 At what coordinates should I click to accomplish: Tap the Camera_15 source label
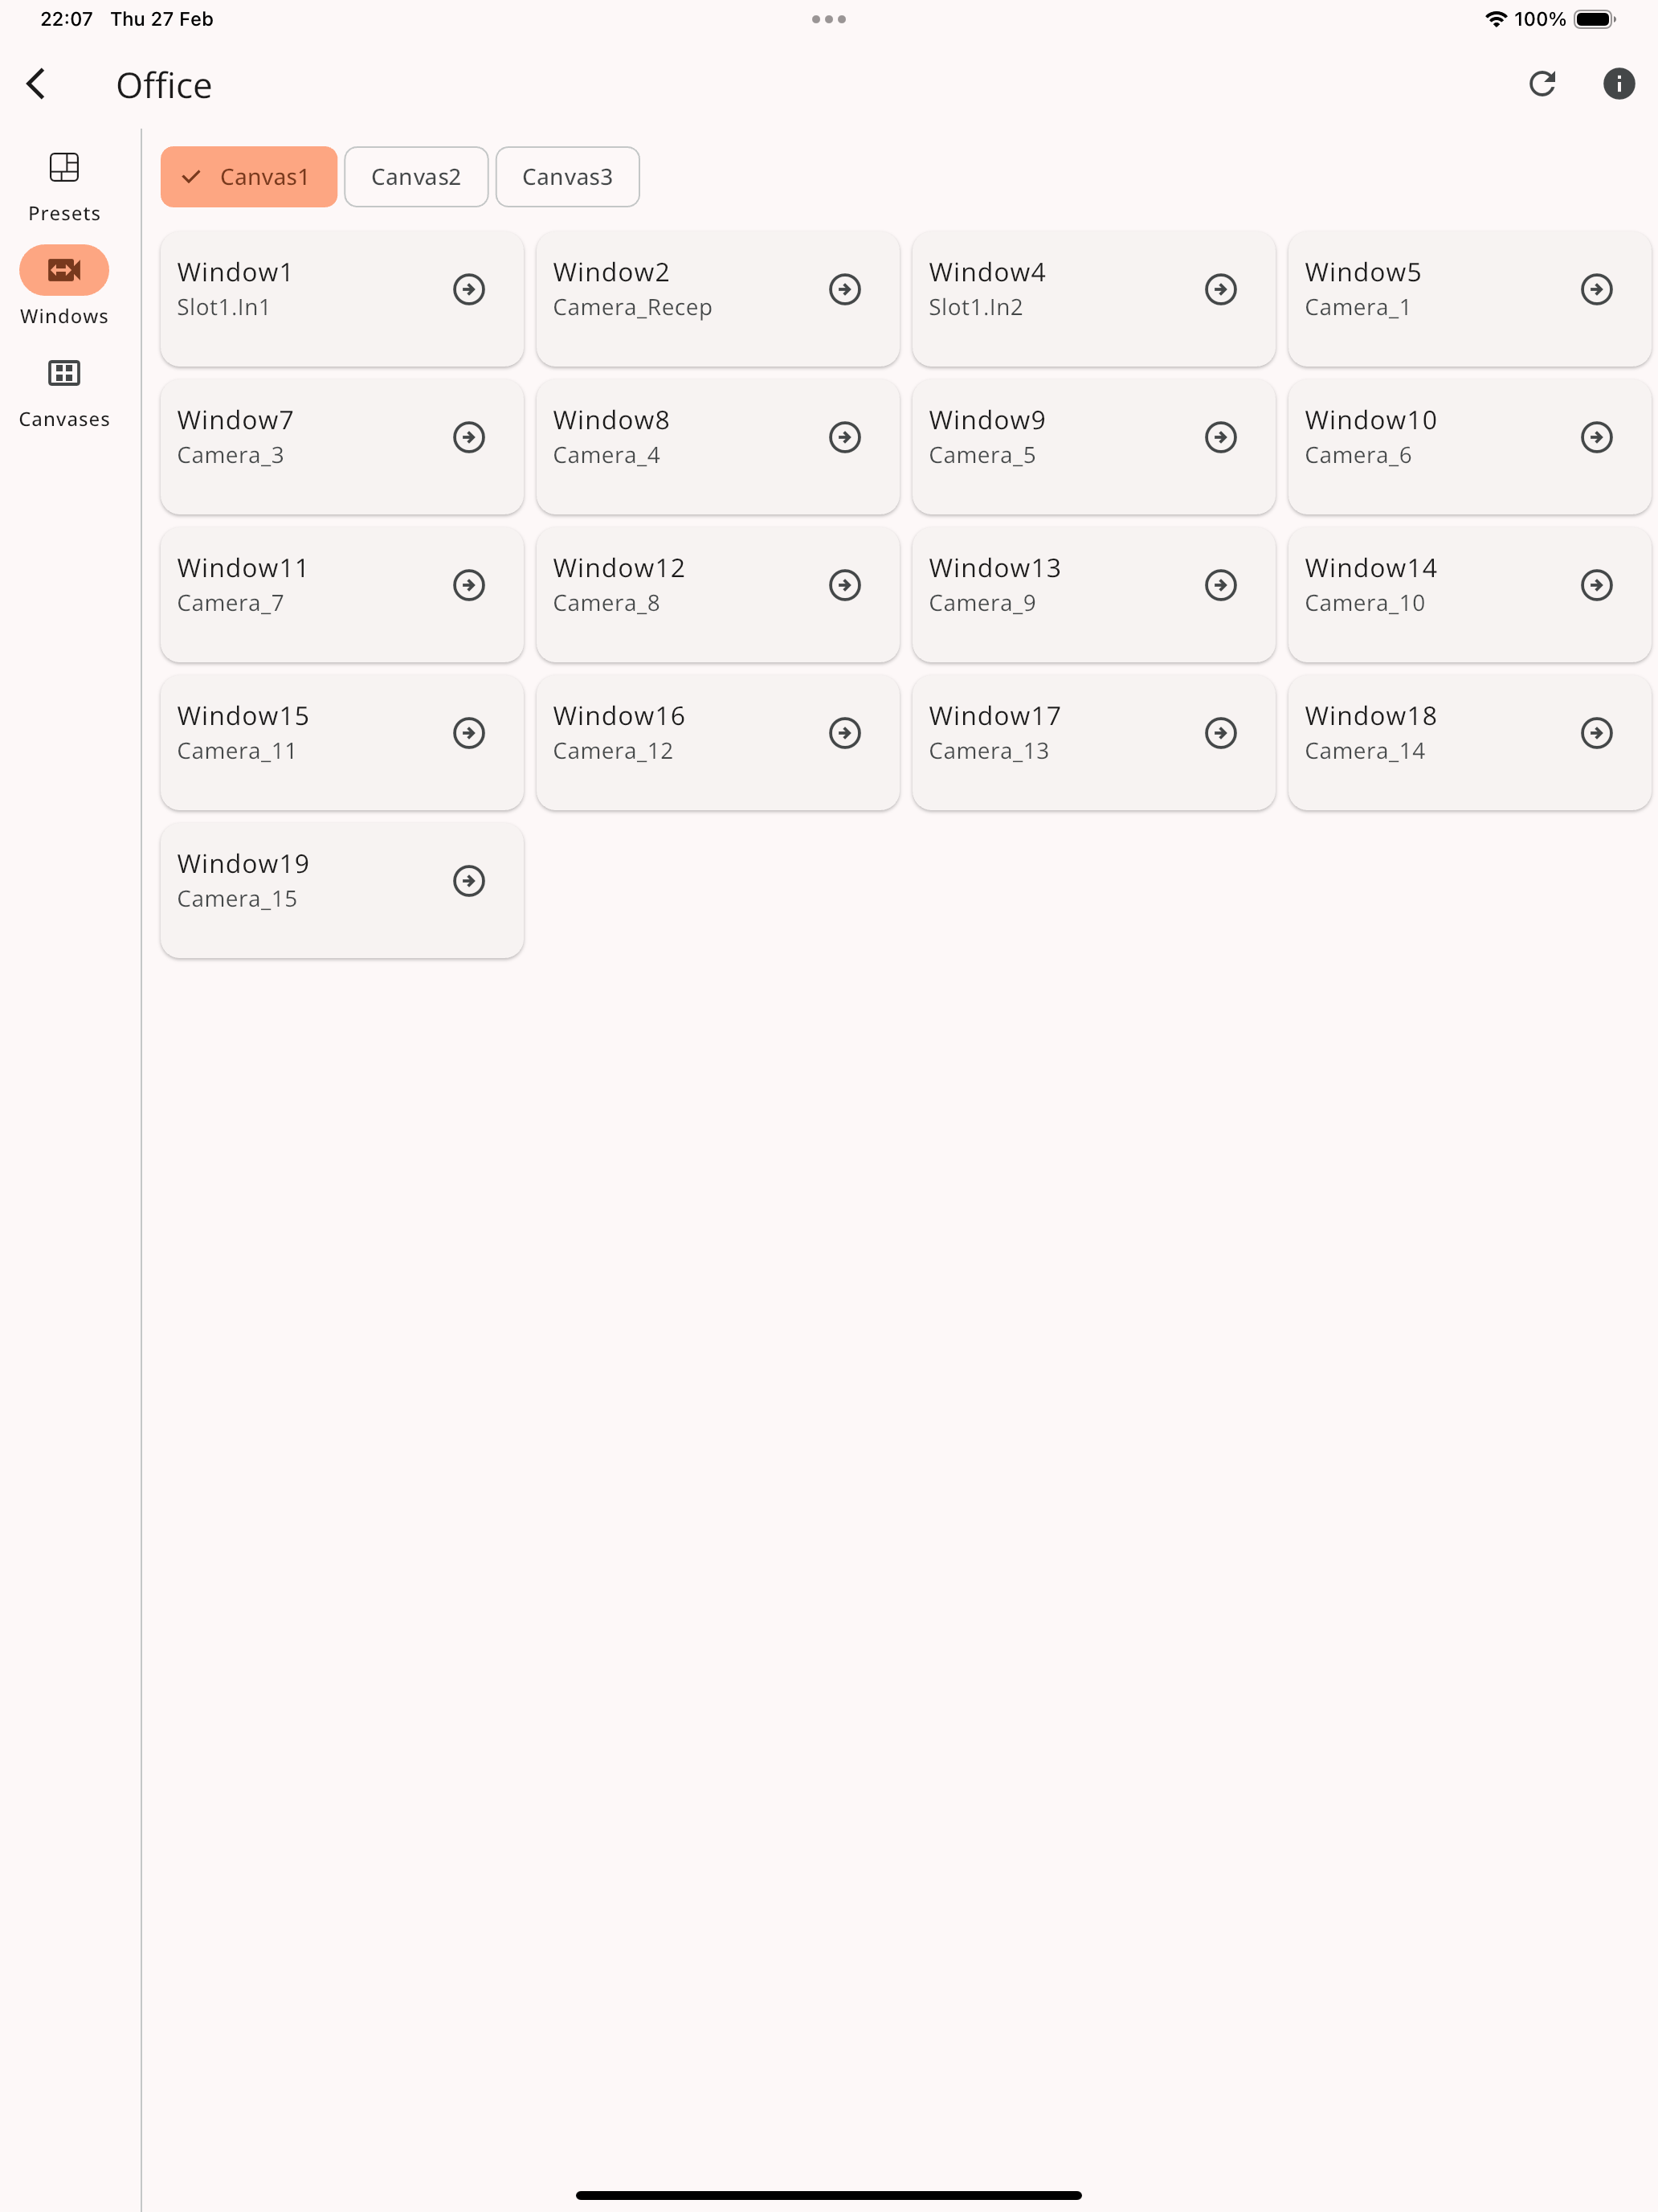[237, 899]
